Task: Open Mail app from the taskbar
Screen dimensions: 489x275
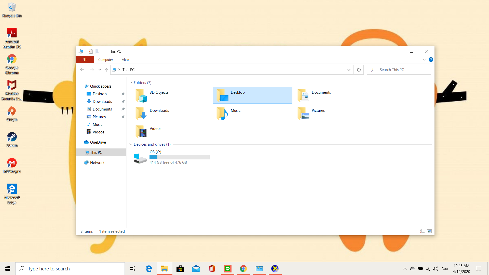Action: (196, 269)
